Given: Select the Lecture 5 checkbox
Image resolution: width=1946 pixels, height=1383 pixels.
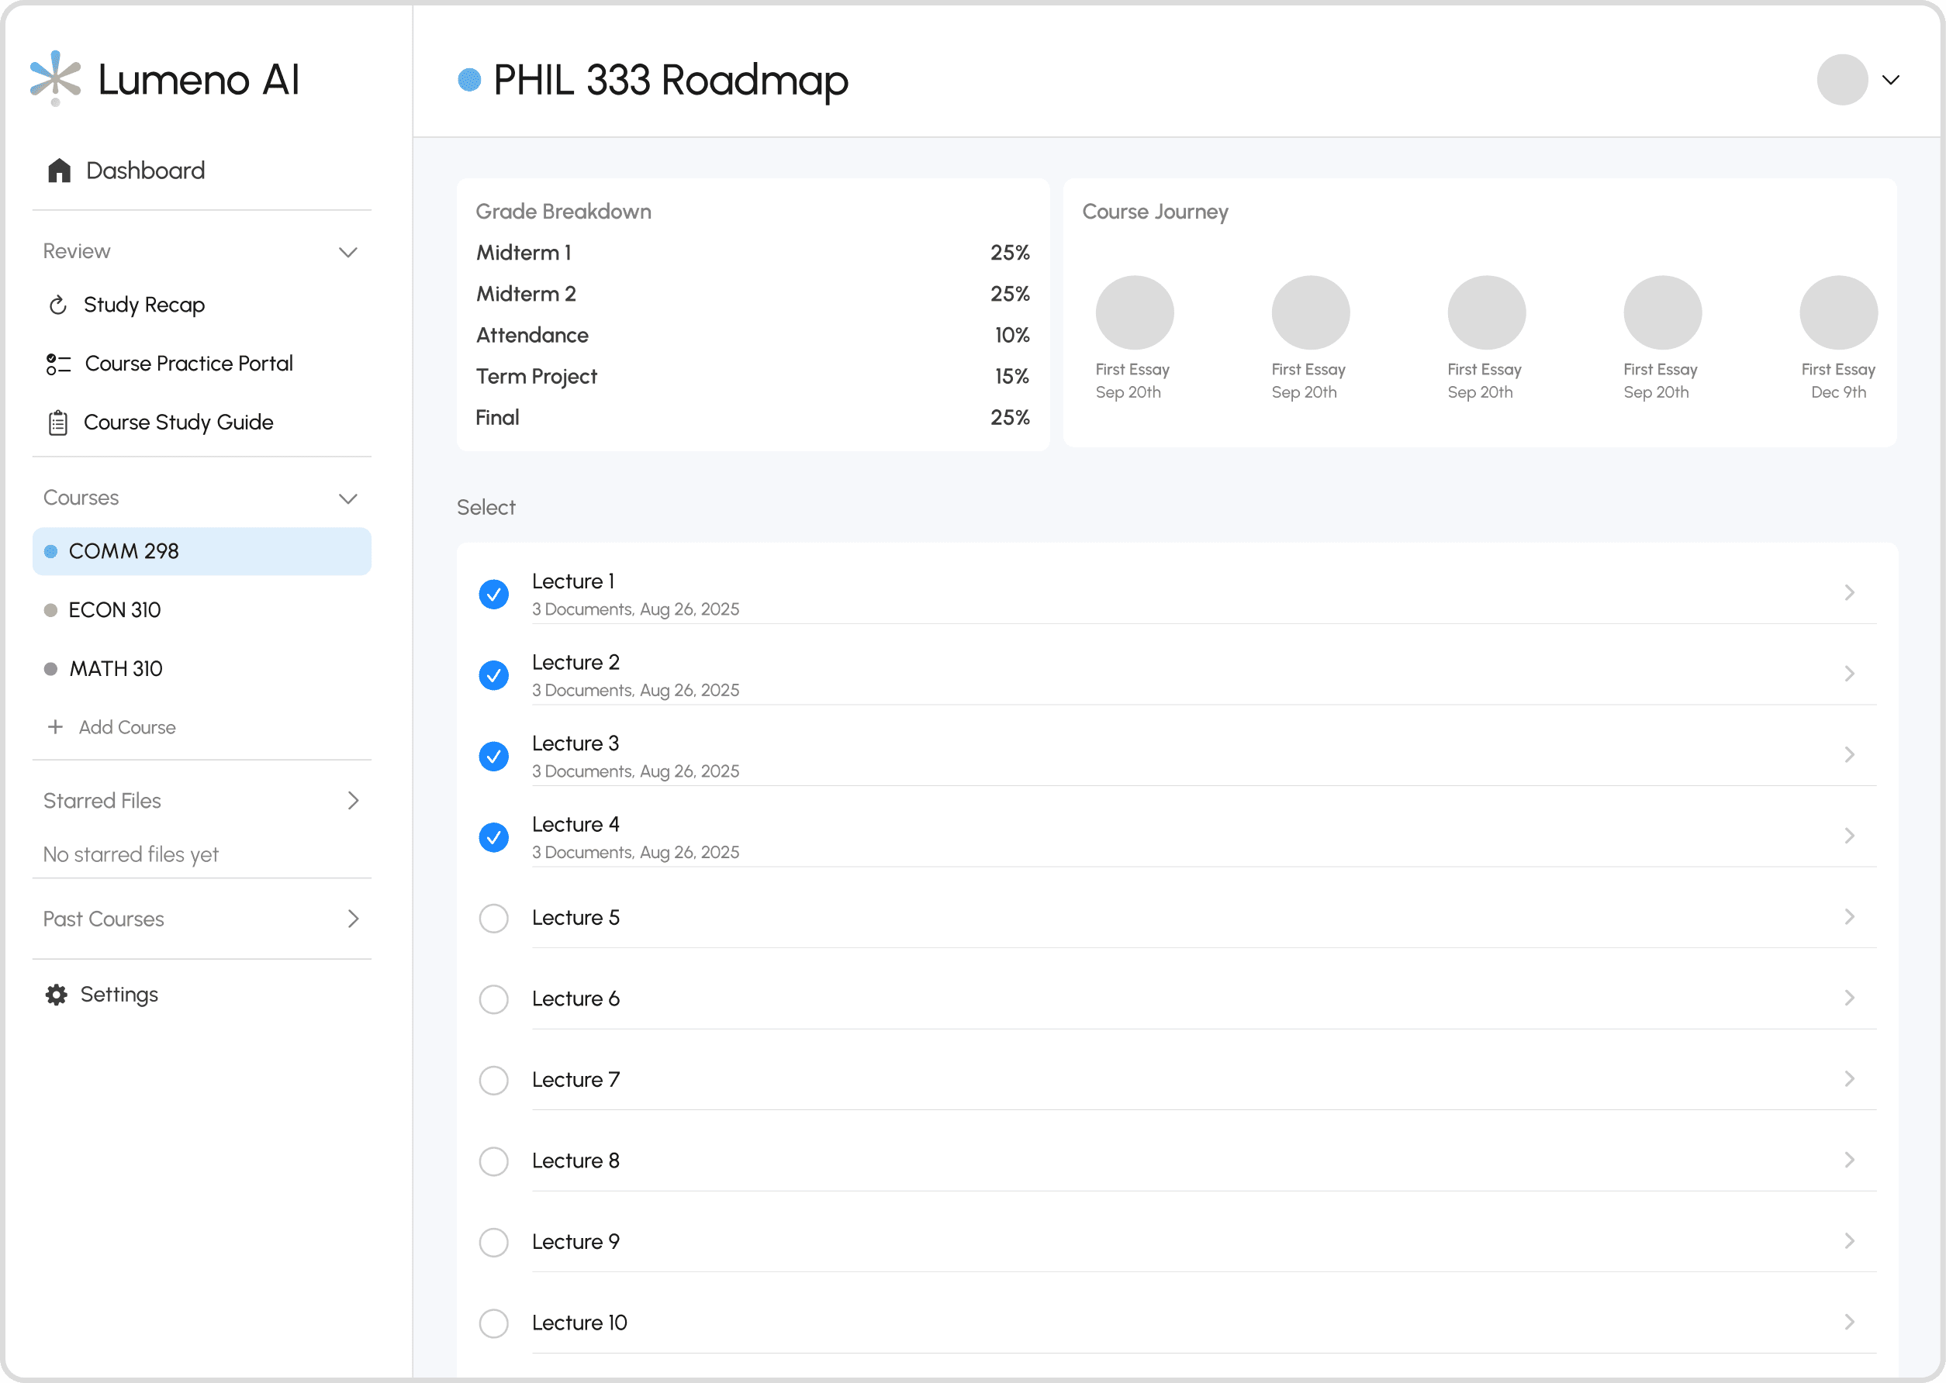Looking at the screenshot, I should click(x=493, y=918).
